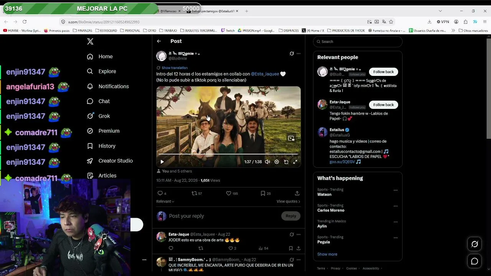Open the browser downloads button
The height and width of the screenshot is (276, 491).
(429, 22)
